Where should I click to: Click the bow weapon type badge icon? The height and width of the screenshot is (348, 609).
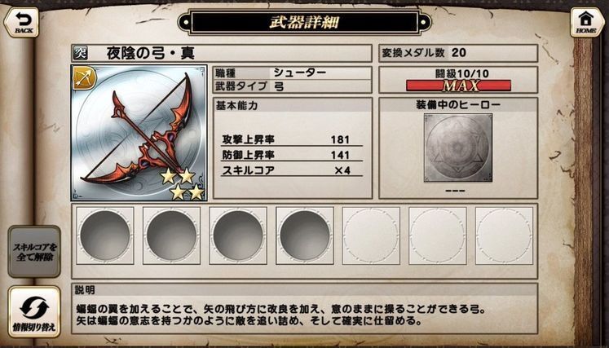point(84,77)
